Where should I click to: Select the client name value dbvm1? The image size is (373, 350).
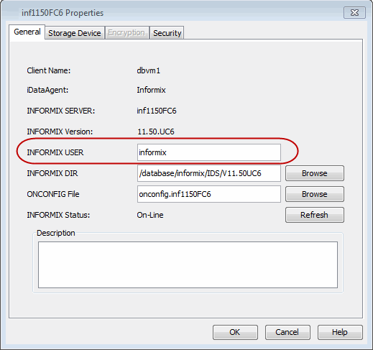[x=149, y=70]
